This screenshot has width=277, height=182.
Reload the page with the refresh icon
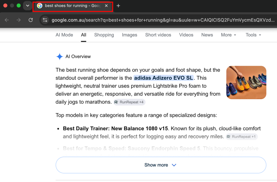pyautogui.click(x=31, y=20)
